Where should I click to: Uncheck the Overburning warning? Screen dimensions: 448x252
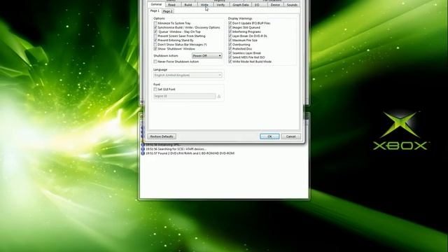point(230,45)
